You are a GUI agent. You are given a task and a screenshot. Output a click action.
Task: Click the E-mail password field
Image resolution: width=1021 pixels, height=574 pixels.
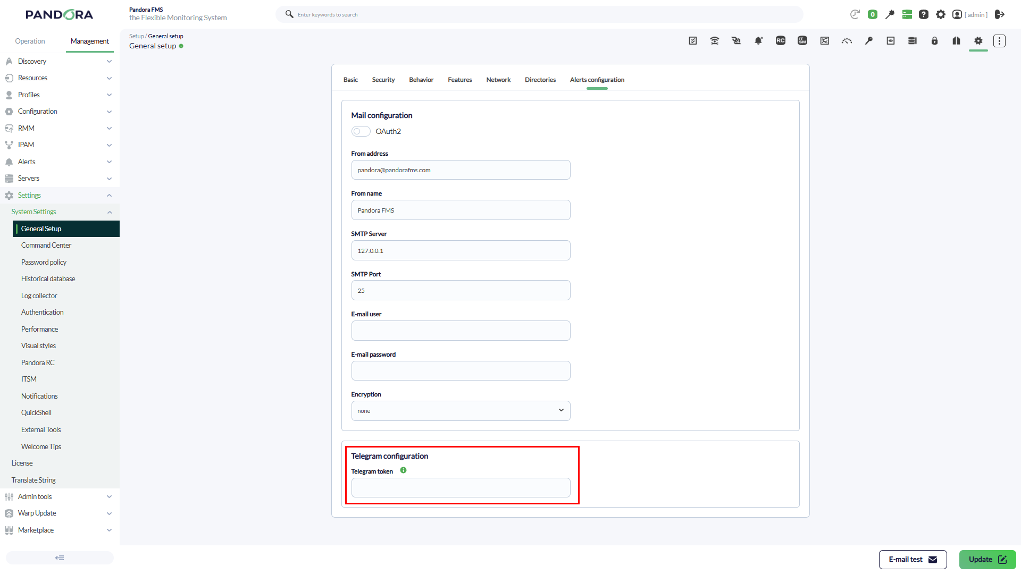[x=461, y=371]
